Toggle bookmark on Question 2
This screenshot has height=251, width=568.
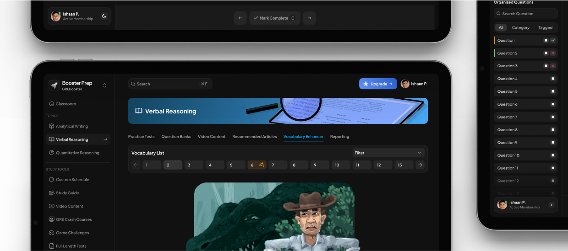coord(546,53)
